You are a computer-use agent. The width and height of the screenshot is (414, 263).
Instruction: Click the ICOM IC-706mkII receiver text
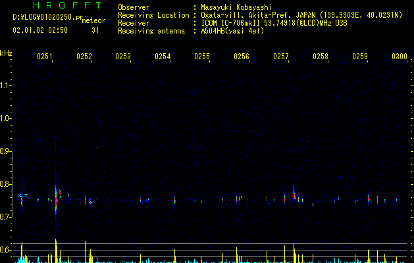(274, 23)
